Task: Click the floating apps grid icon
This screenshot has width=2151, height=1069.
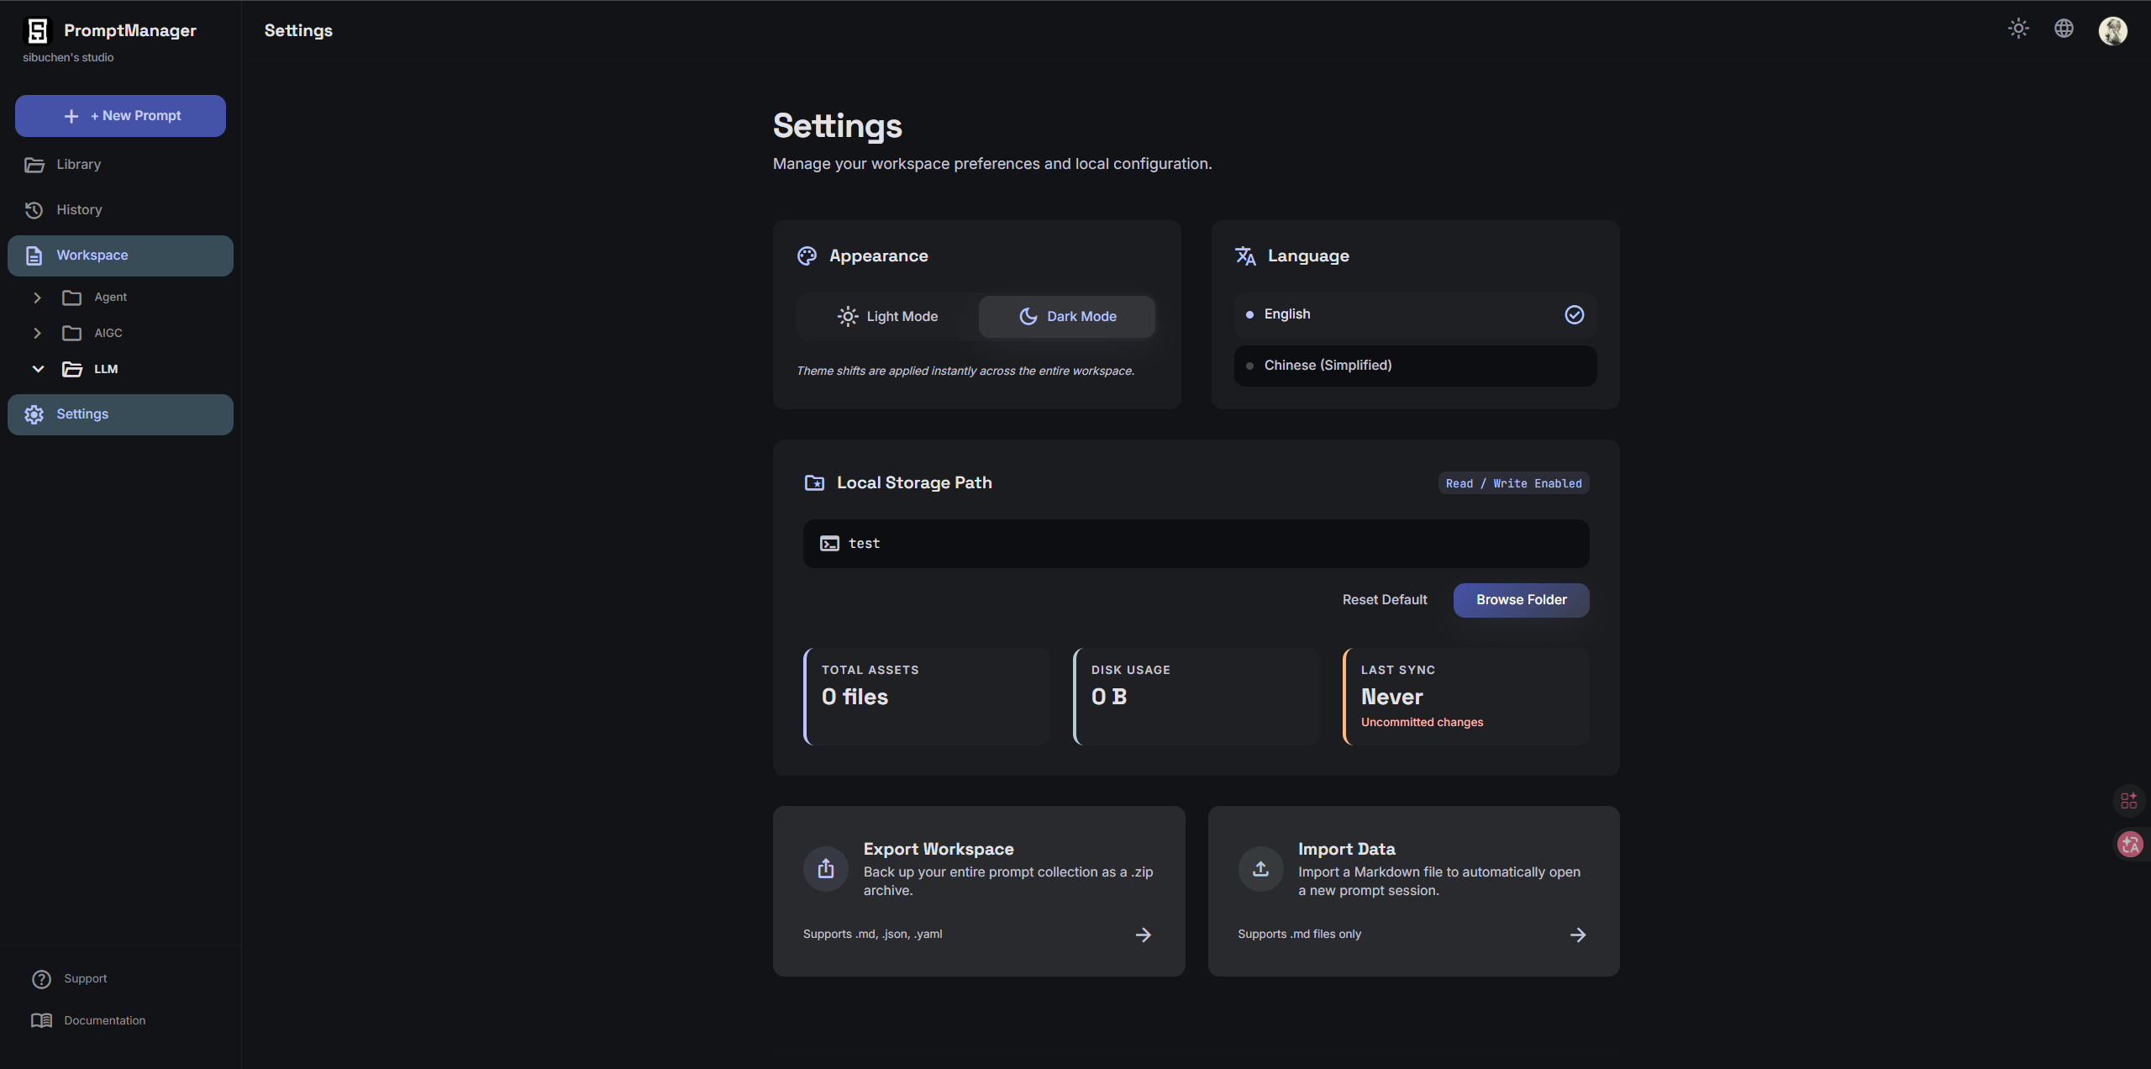Action: (2128, 800)
